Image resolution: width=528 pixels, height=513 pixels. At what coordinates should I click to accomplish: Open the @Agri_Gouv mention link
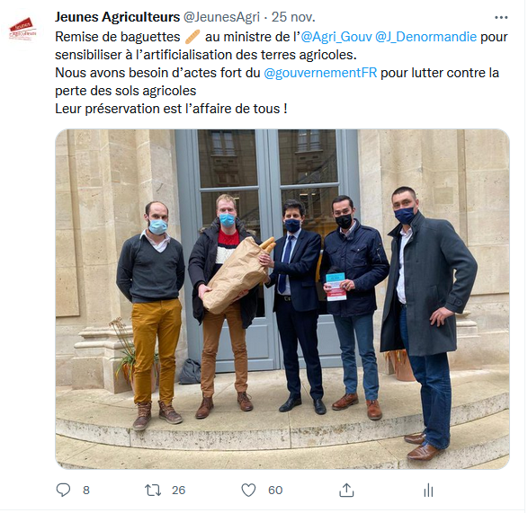pos(336,37)
